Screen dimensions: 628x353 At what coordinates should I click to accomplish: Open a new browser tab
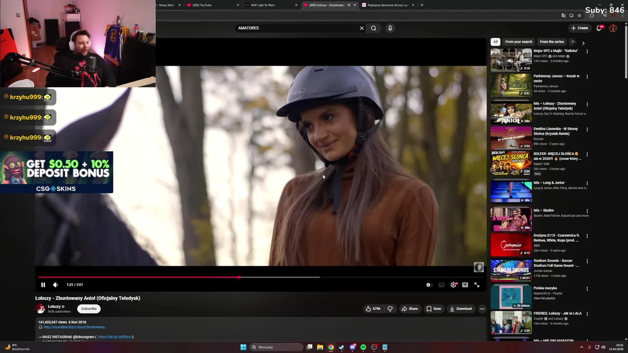coord(421,5)
